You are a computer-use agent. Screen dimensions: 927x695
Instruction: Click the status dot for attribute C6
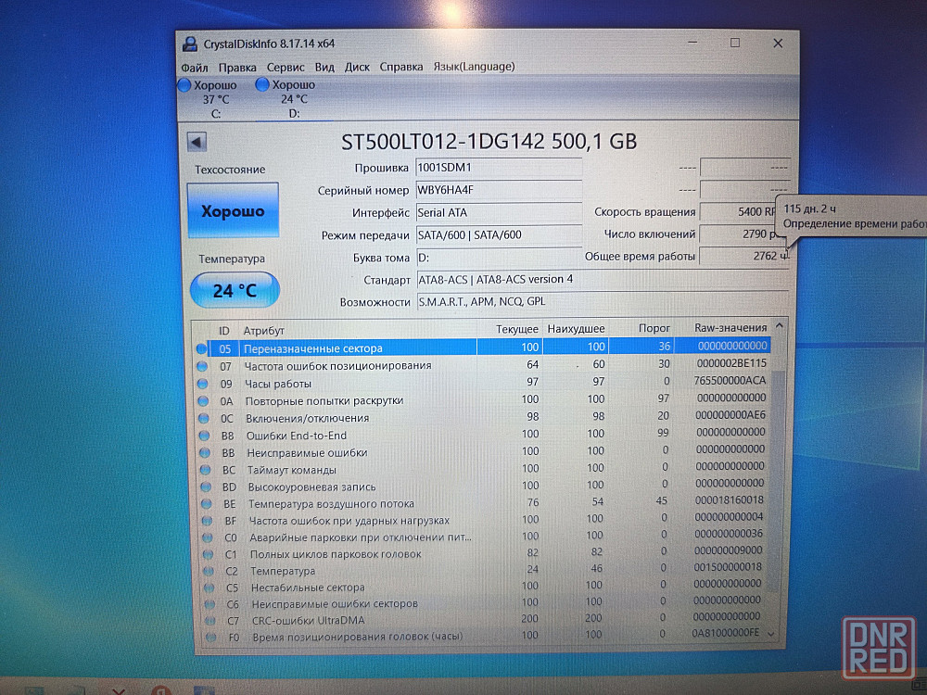[x=210, y=604]
